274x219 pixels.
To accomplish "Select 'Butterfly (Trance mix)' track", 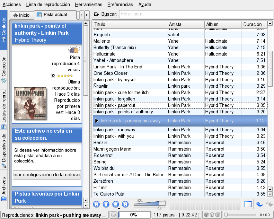I will [180, 48].
